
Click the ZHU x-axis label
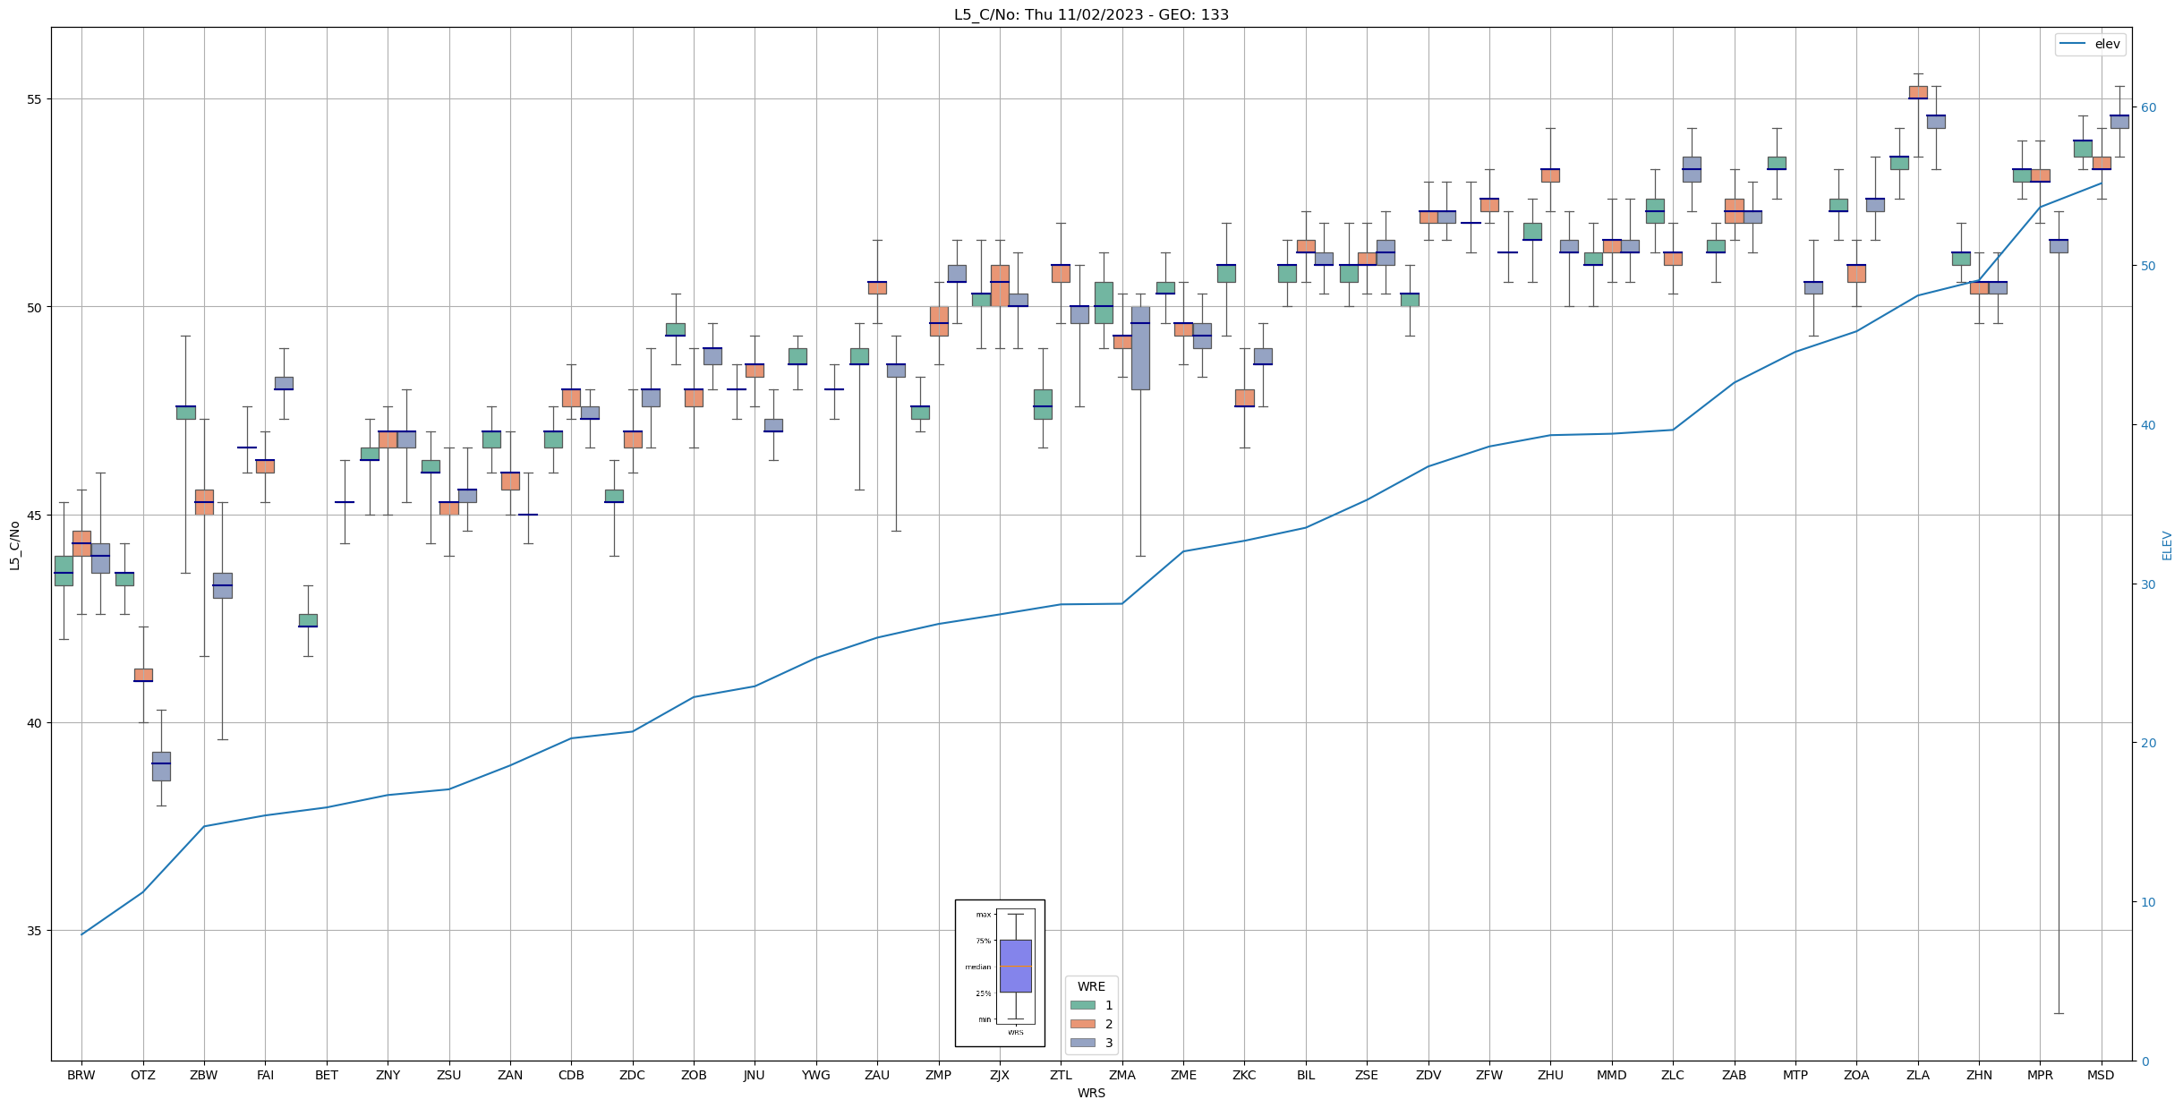point(1550,1075)
